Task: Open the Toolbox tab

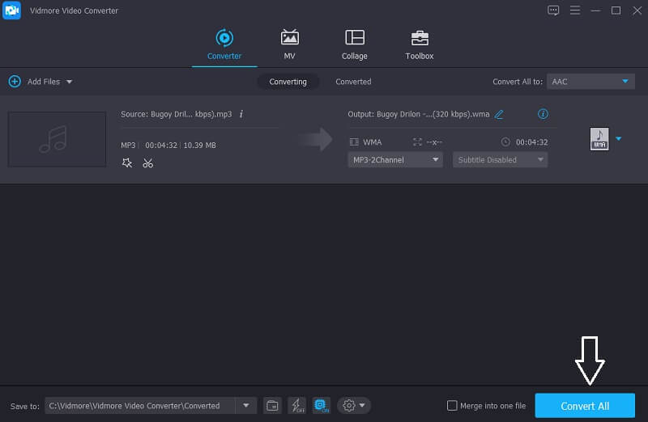Action: [419, 45]
